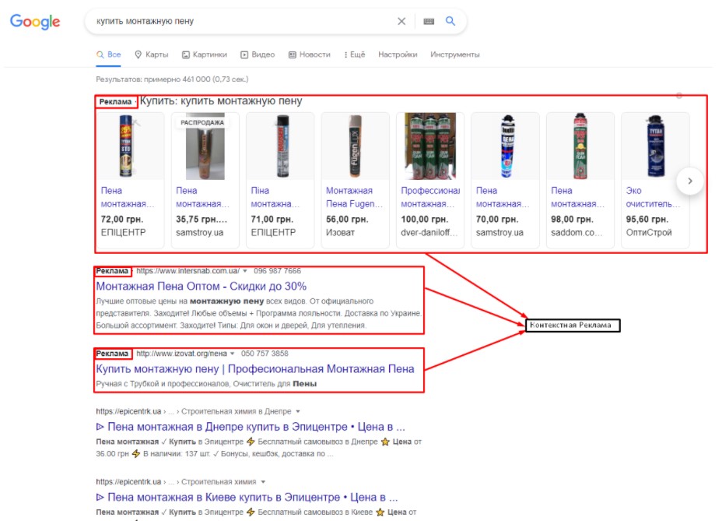Open Пена монтажная link priced 98,00 грн.
722x521 pixels.
tap(578, 197)
